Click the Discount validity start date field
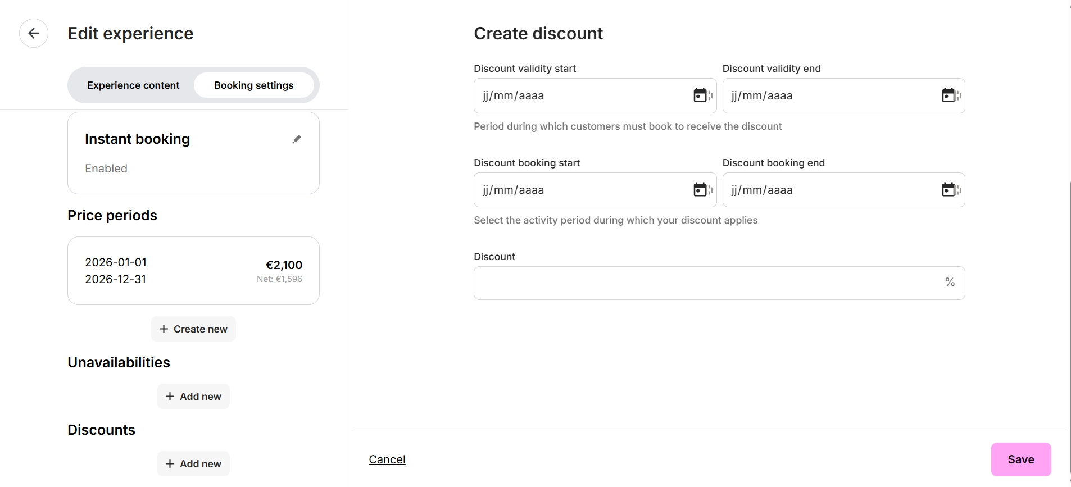 point(579,96)
